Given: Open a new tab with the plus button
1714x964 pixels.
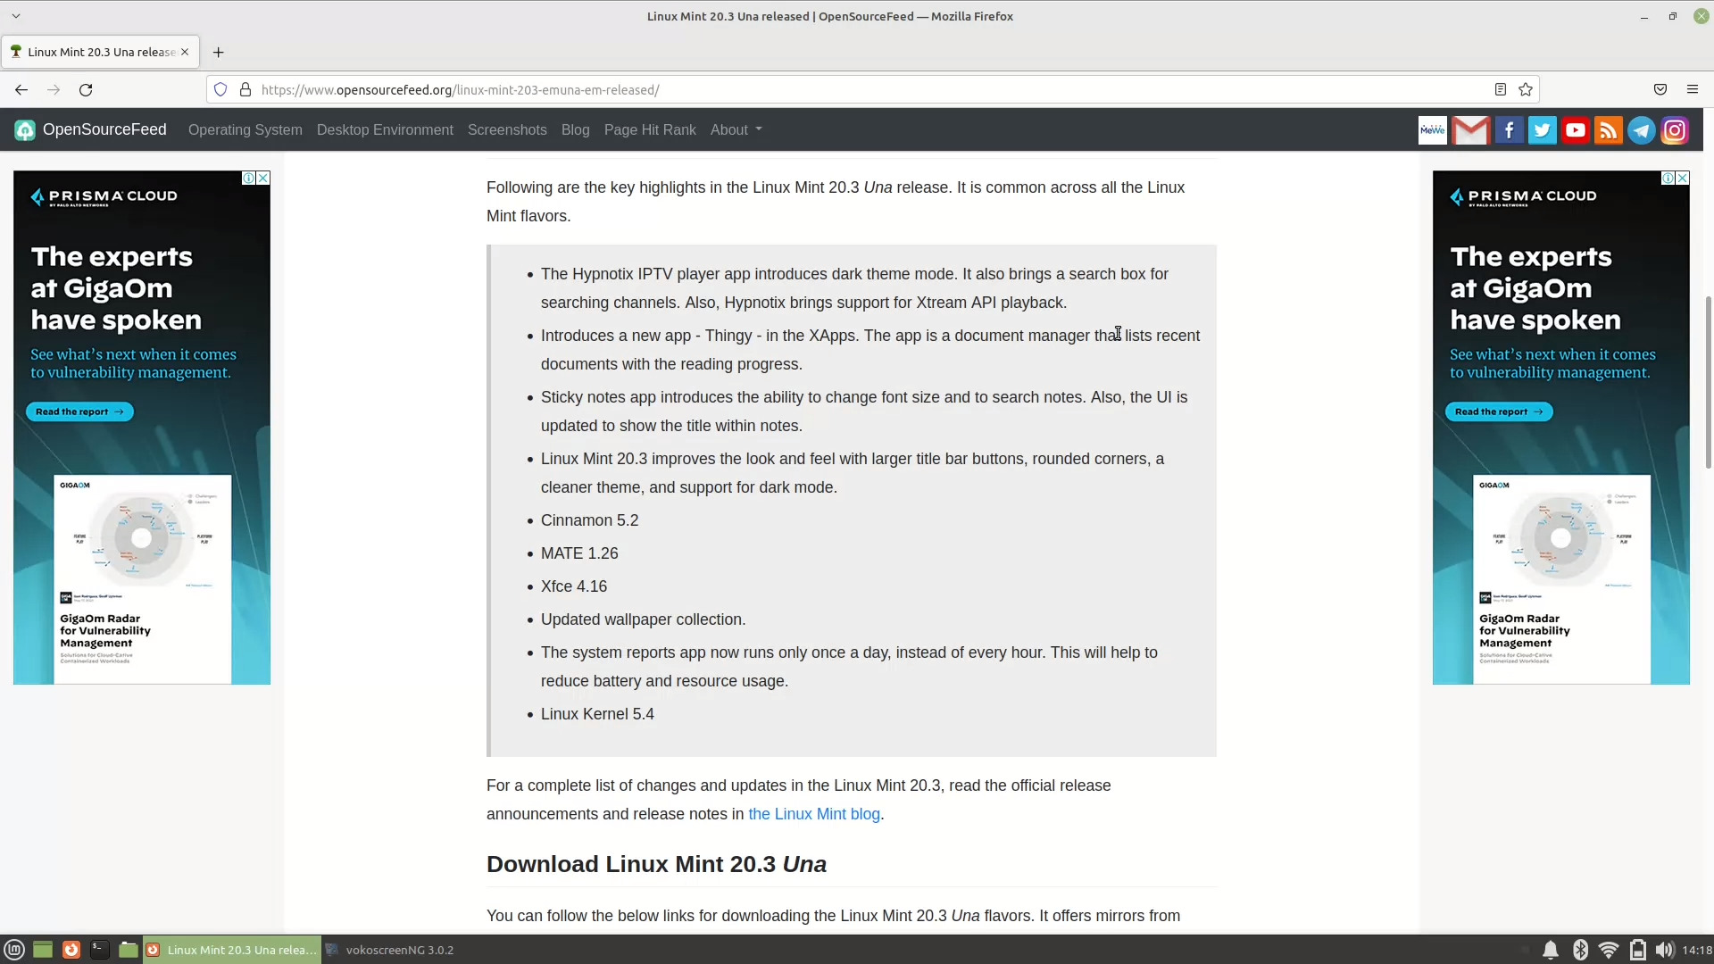Looking at the screenshot, I should click(218, 52).
